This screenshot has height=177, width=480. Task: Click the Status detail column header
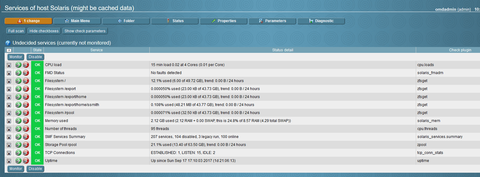[283, 50]
